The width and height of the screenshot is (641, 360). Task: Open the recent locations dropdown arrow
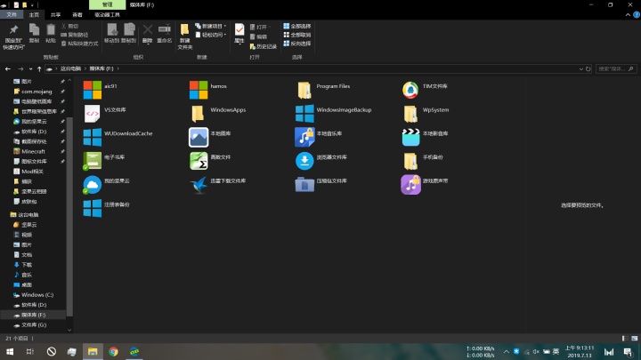[x=30, y=69]
